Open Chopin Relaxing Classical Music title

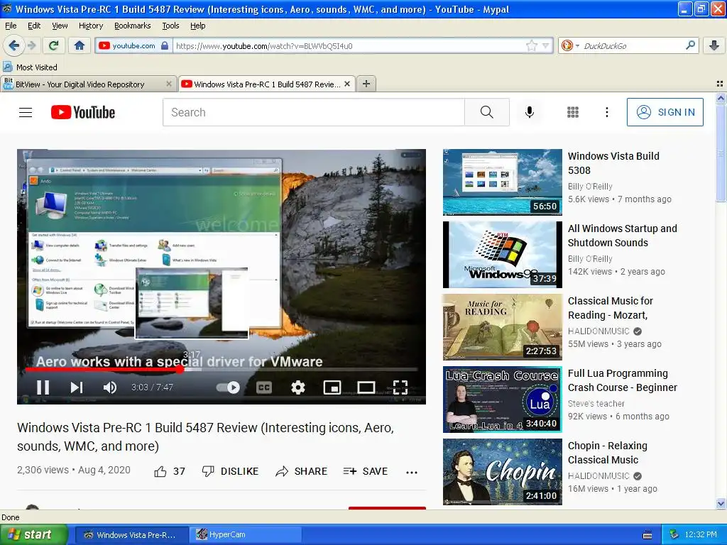pyautogui.click(x=608, y=453)
